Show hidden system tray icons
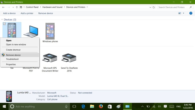 [x=142, y=106]
